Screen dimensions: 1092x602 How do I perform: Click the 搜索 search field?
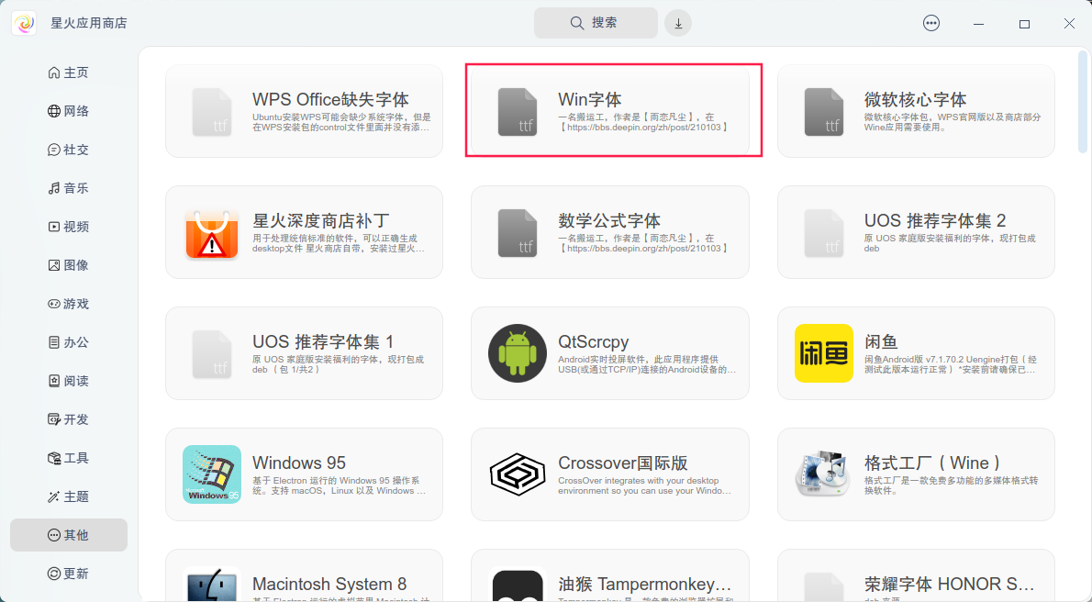(x=596, y=22)
